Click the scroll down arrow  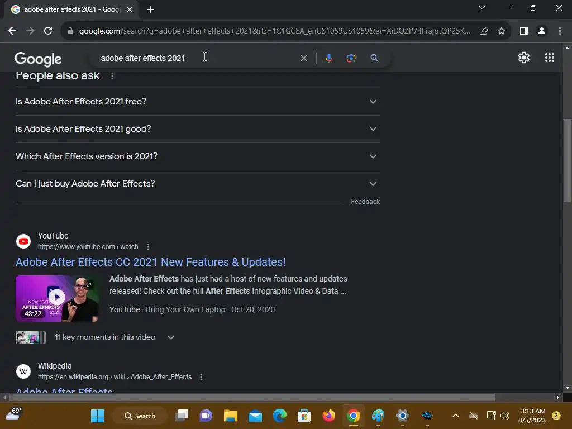tap(567, 388)
